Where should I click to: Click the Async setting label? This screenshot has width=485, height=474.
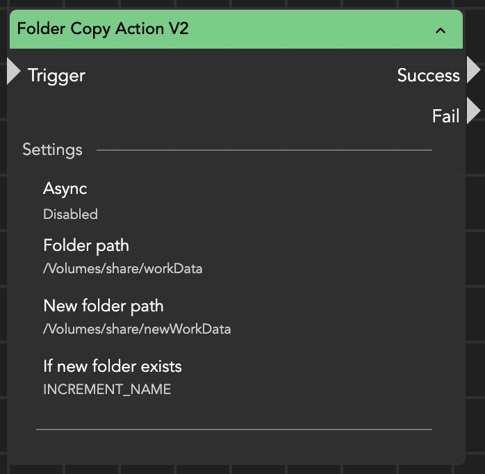pyautogui.click(x=65, y=188)
